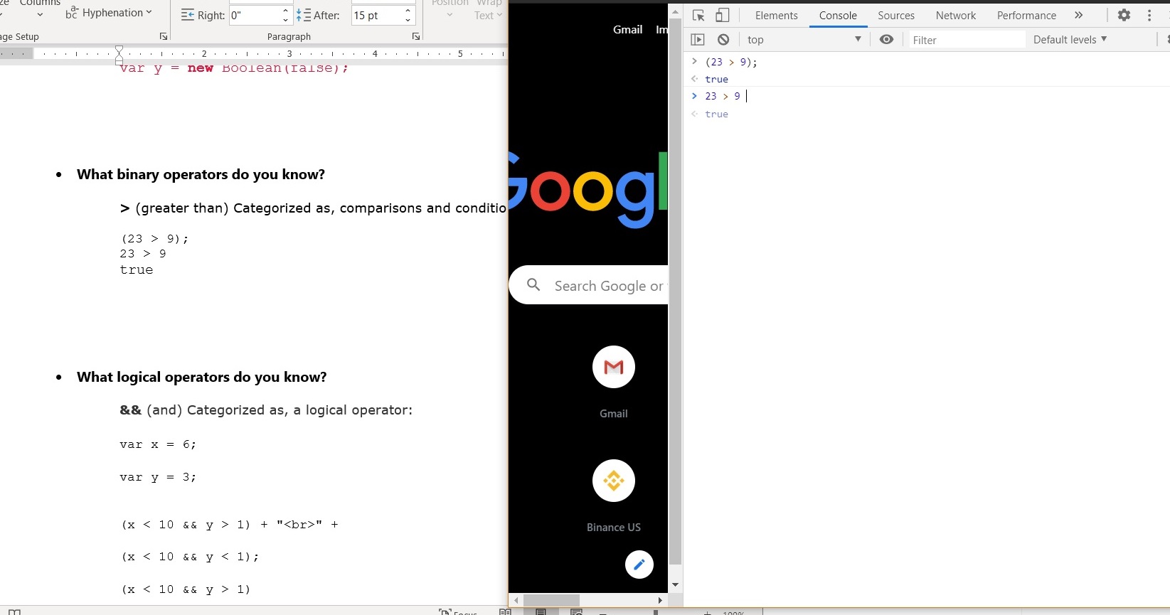Screen dimensions: 1170x615
Task: Focus the Search Google box
Action: tap(589, 285)
